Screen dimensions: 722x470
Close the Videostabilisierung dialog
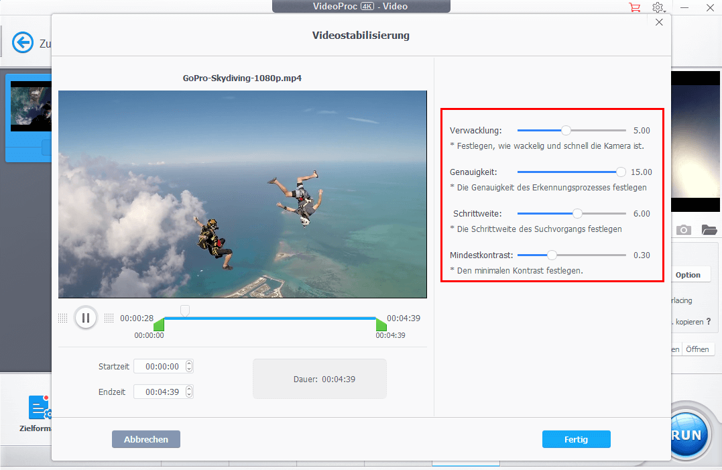(659, 22)
